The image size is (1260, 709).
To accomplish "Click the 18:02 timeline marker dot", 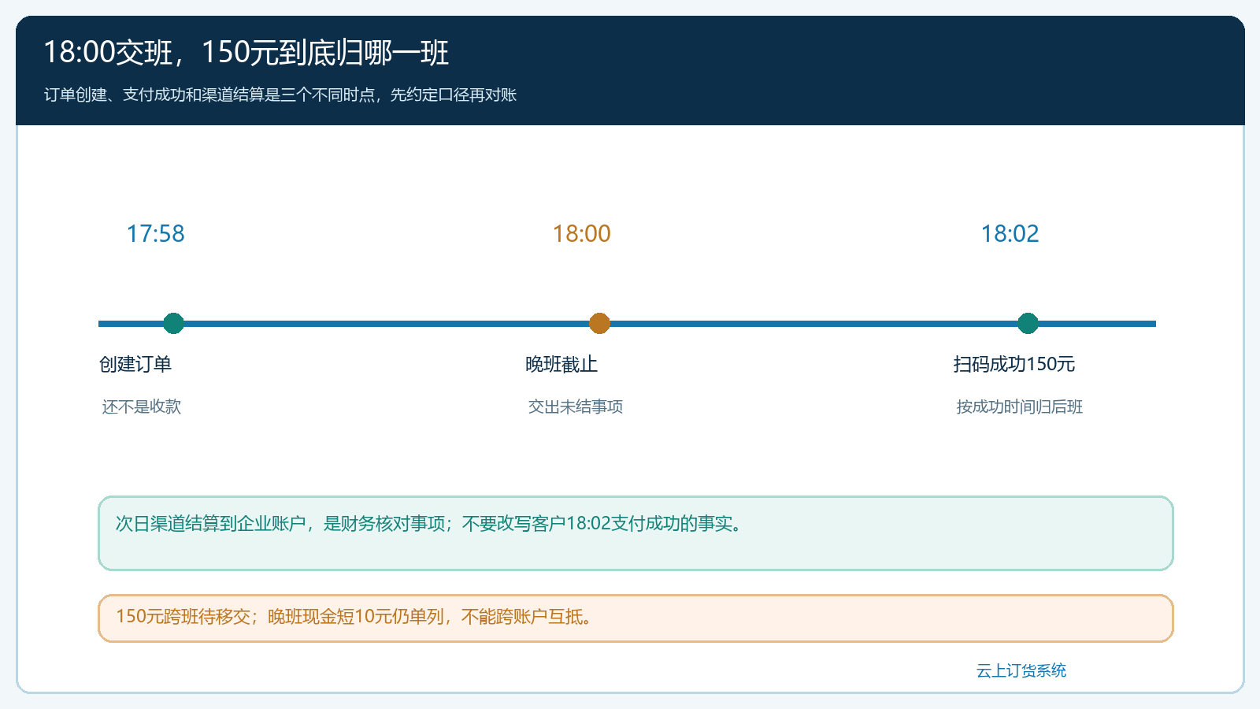I will tap(1028, 323).
